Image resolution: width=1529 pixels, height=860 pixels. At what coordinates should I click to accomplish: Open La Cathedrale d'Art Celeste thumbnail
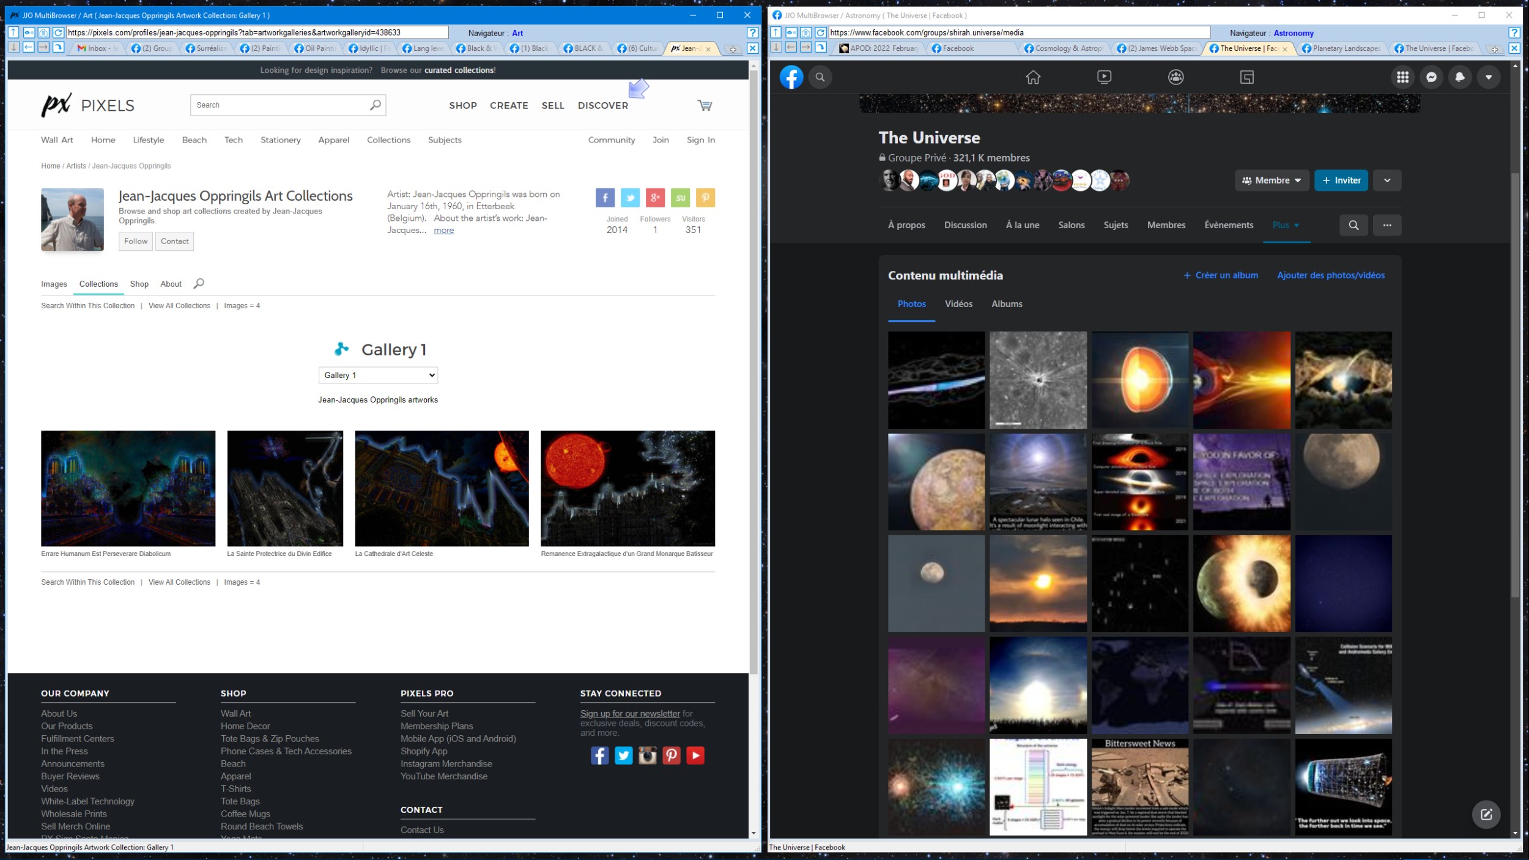click(x=442, y=488)
